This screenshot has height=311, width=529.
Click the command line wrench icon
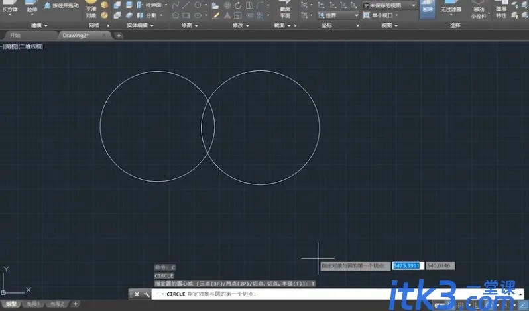click(x=147, y=294)
